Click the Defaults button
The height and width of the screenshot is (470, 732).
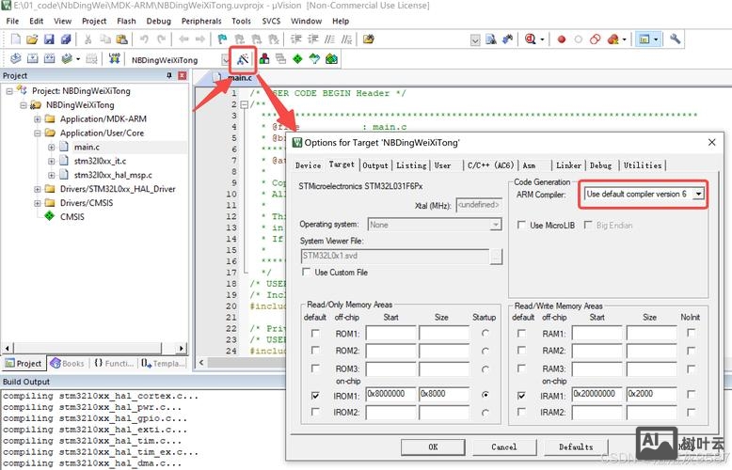(576, 446)
